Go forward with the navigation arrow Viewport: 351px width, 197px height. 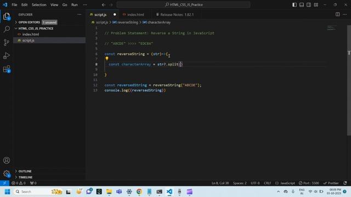[x=111, y=5]
